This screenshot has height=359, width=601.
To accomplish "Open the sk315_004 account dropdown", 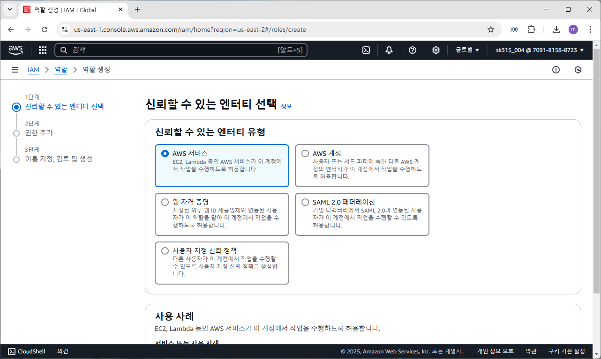I will tap(540, 50).
